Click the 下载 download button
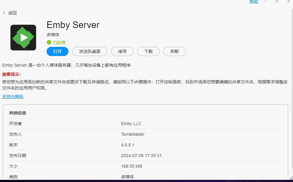293x182 pixels. point(148,51)
